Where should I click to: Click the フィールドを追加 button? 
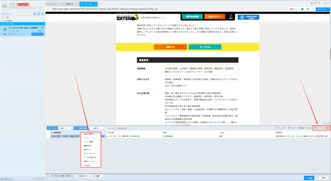point(322,128)
